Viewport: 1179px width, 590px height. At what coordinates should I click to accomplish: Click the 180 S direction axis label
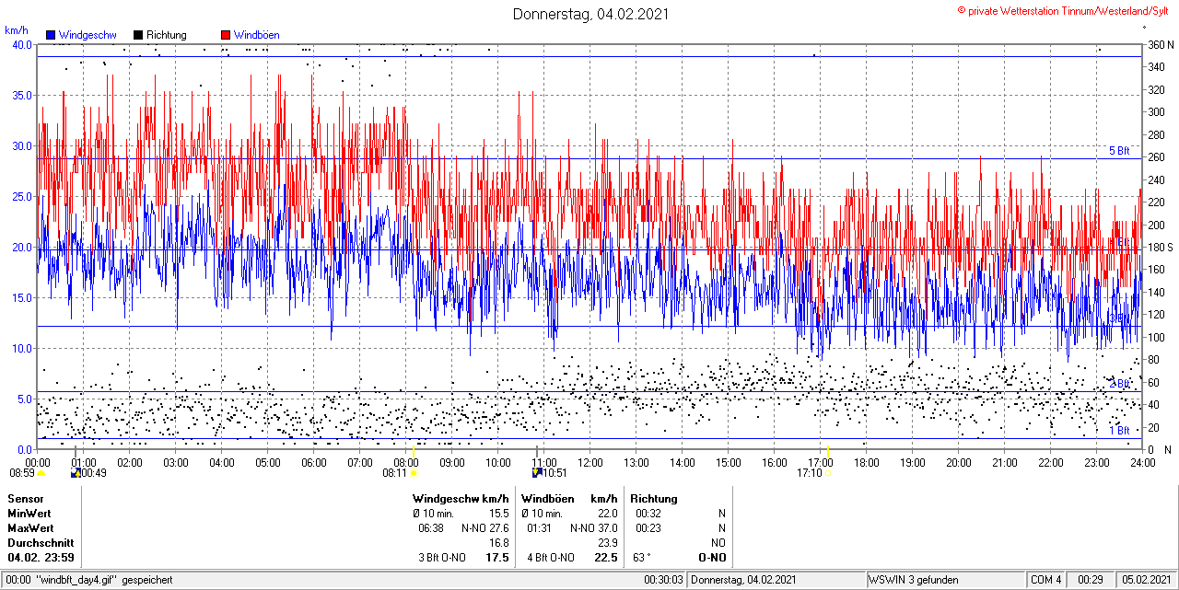[x=1160, y=248]
